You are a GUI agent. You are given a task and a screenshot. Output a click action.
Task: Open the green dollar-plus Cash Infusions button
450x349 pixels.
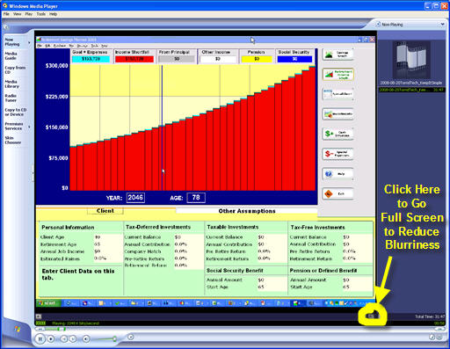click(x=337, y=134)
